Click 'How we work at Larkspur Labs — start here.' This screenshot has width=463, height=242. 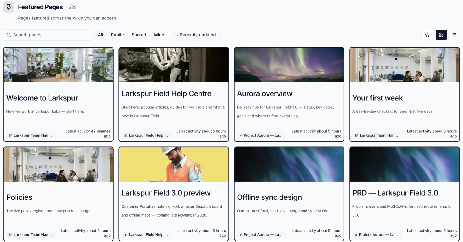point(45,111)
